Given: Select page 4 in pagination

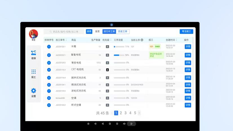Looking at the screenshot, I should [130, 113].
